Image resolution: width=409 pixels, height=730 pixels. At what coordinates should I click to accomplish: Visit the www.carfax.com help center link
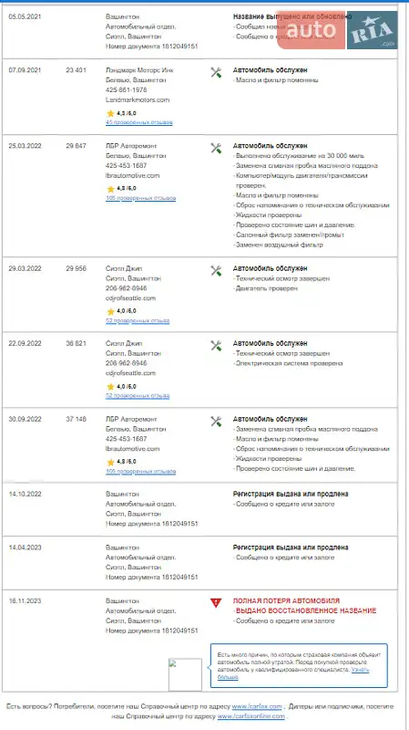click(257, 706)
